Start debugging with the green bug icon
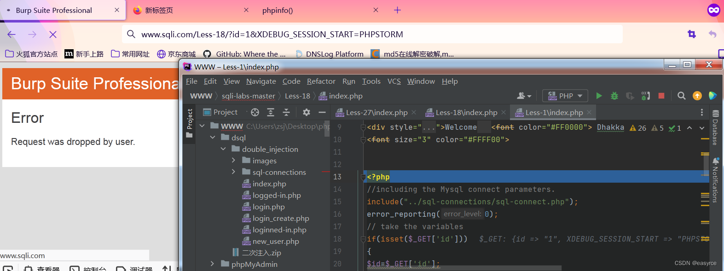Viewport: 724px width, 271px height. point(614,96)
